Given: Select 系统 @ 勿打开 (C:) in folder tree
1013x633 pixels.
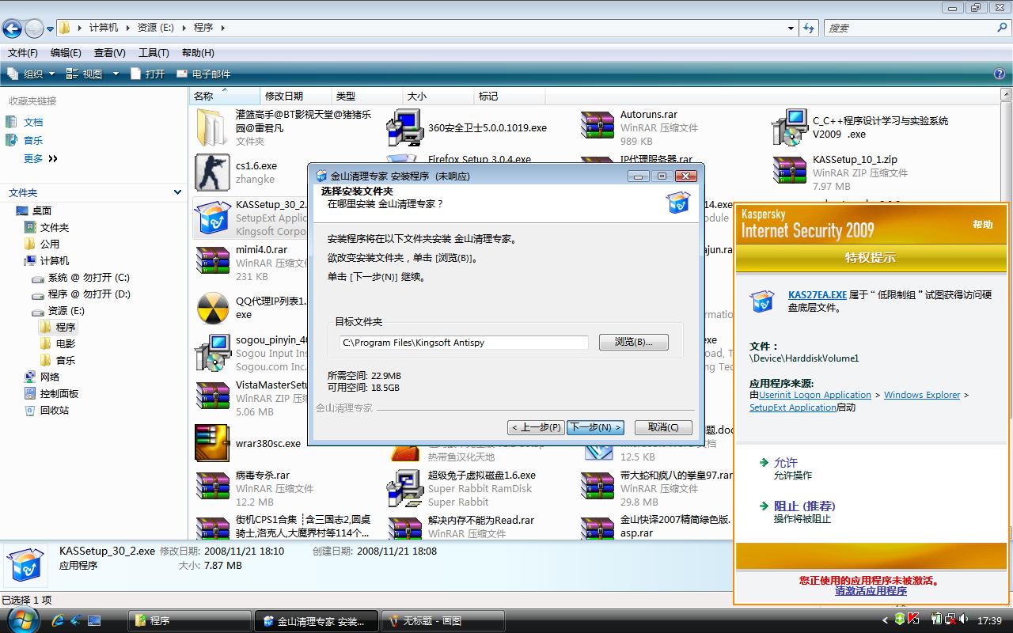Looking at the screenshot, I should tap(89, 278).
